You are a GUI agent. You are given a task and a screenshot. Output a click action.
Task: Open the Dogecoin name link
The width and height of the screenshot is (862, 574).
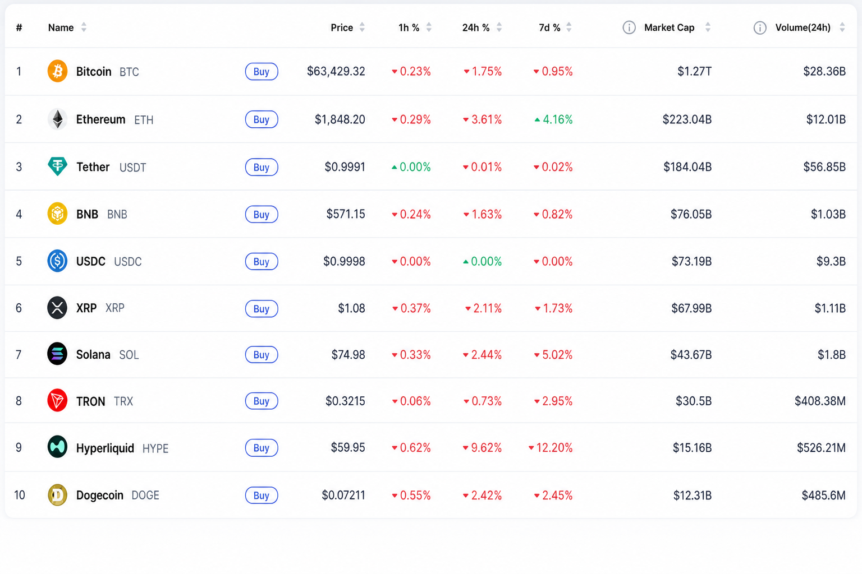(x=100, y=496)
